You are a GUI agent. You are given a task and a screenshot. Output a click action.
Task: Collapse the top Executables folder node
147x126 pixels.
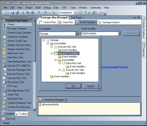[x=48, y=44]
